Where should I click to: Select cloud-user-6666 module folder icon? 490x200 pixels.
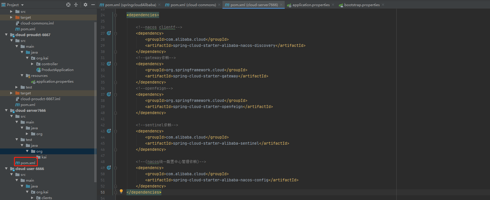point(12,169)
